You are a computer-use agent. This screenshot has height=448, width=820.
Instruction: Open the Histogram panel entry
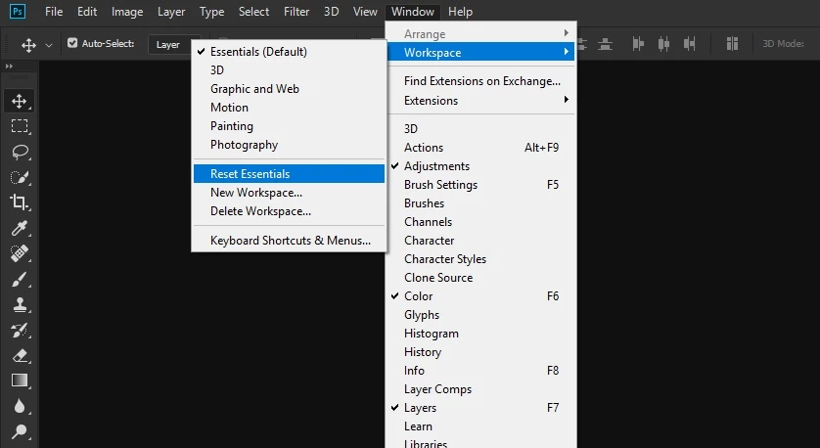480,334
